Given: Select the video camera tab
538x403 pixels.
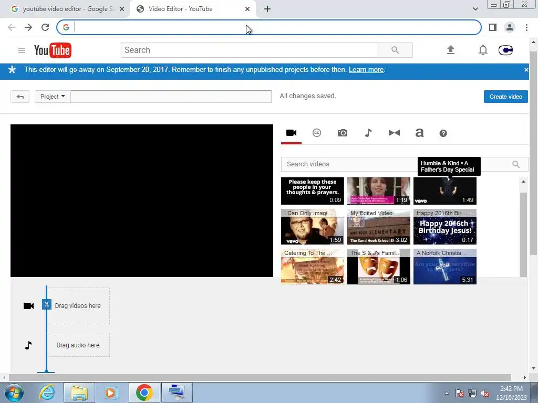Looking at the screenshot, I should click(x=291, y=133).
